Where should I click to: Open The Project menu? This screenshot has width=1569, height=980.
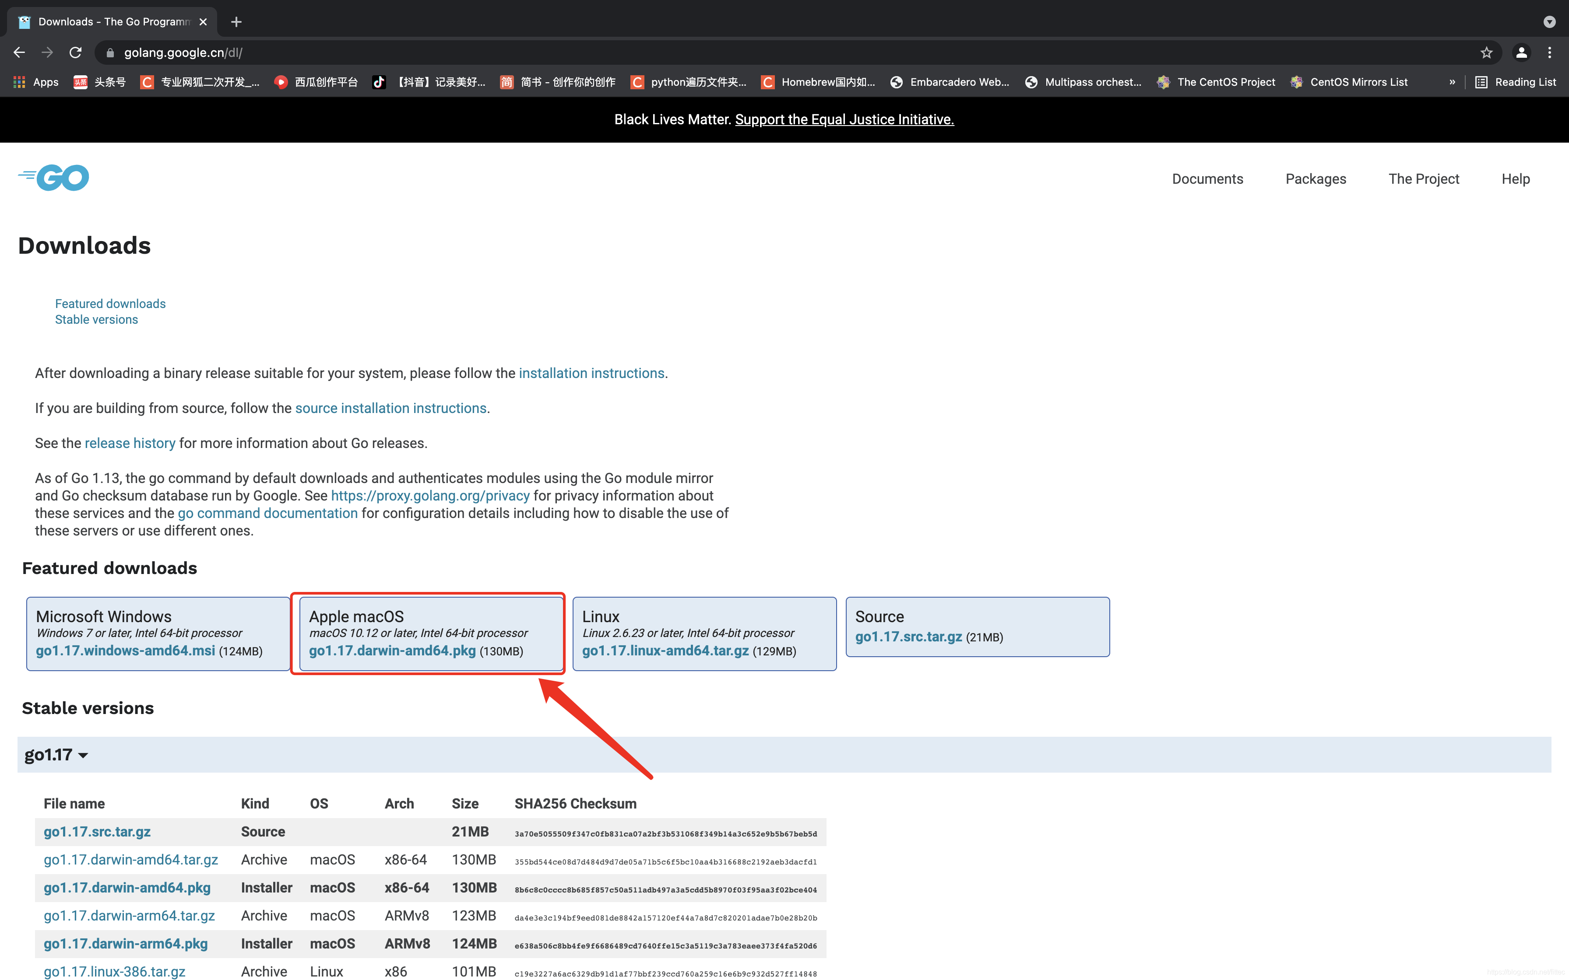(1424, 179)
